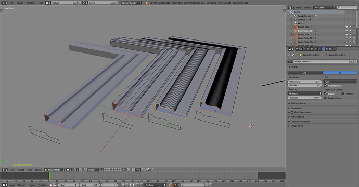Click the Info editor type icon at top-left
359x187 pixels.
[x=5, y=3]
